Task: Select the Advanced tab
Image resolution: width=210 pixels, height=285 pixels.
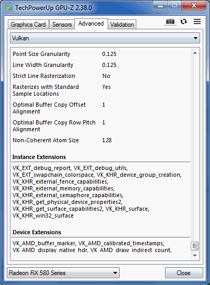Action: (x=91, y=24)
